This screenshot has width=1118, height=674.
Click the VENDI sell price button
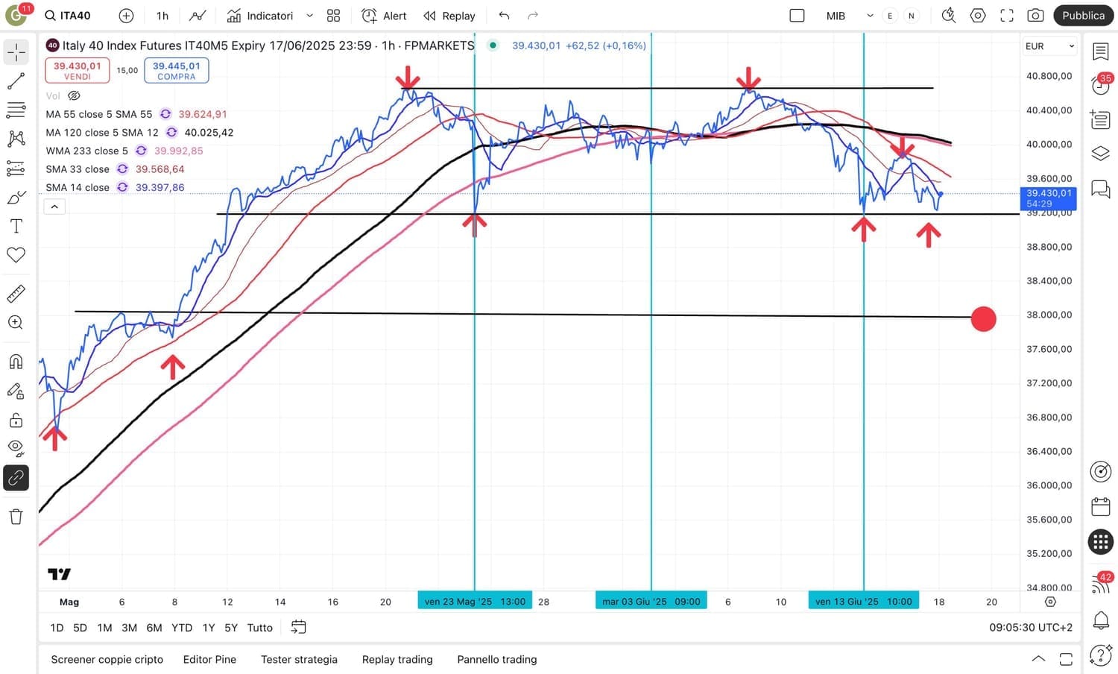pyautogui.click(x=78, y=70)
